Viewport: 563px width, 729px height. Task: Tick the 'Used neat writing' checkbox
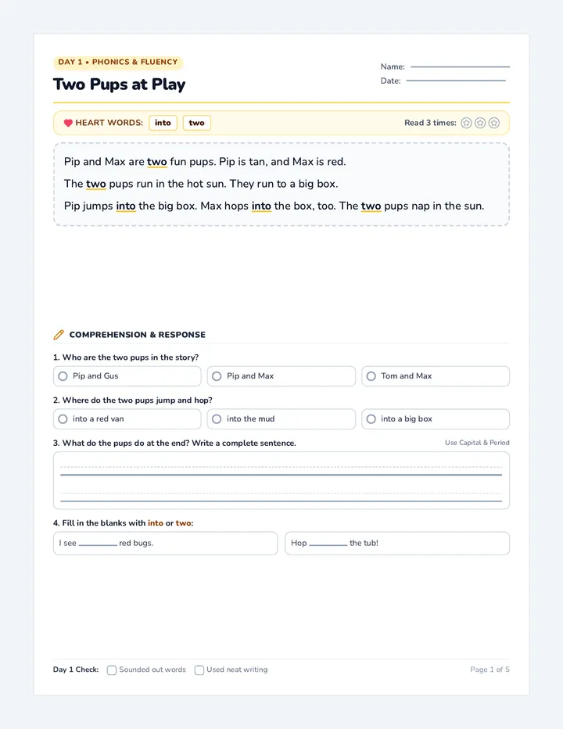point(199,670)
